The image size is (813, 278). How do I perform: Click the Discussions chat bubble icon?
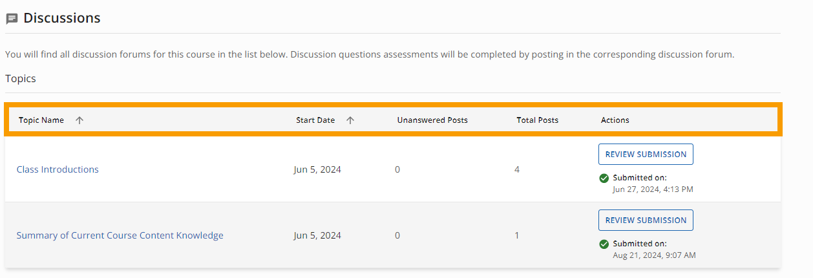click(x=12, y=19)
